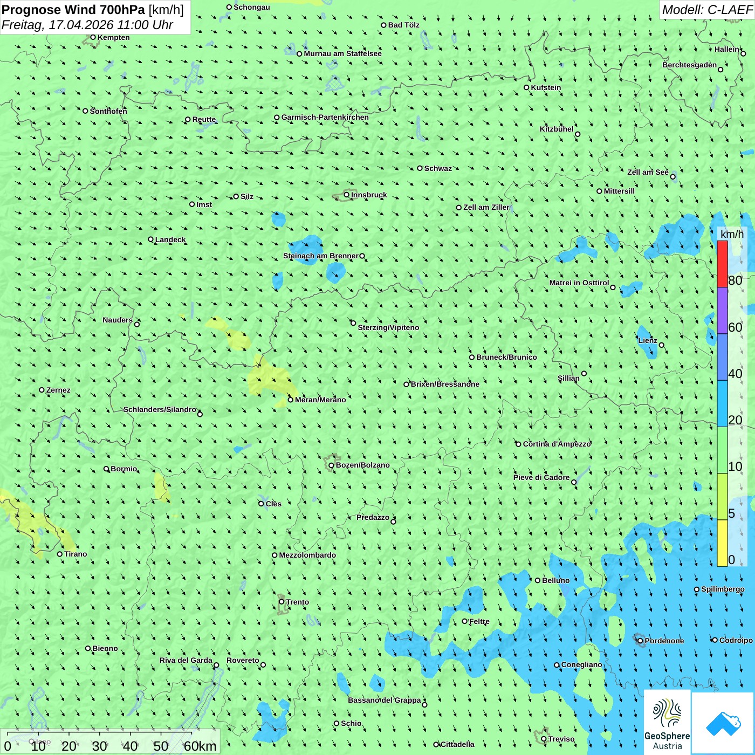The width and height of the screenshot is (755, 755).
Task: Click the forecast date 'Freitag, 17.04.2026 11:00 Uhr'
Action: pos(87,25)
